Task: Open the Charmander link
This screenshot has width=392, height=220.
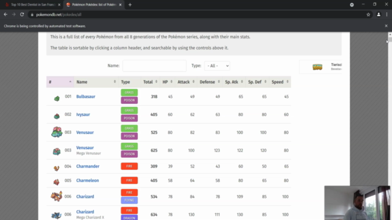Action: coord(88,166)
